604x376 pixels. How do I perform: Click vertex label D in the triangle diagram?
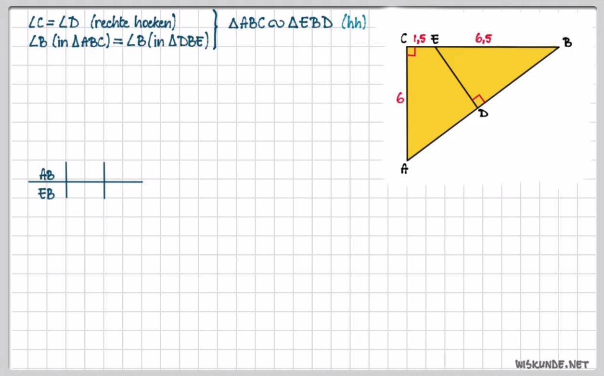pyautogui.click(x=483, y=114)
